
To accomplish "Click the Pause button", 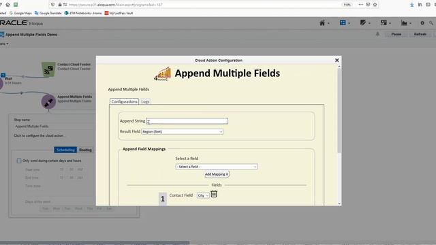I will click(x=396, y=34).
